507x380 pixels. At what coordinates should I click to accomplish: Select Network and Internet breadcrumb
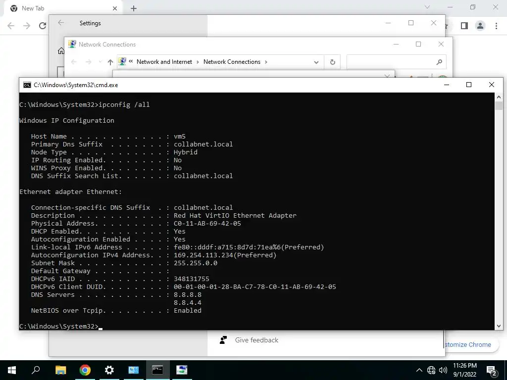(x=164, y=62)
